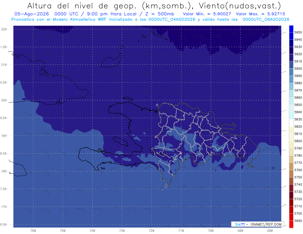Select the 5720 colorbar value label
The width and height of the screenshot is (303, 234).
(298, 199)
